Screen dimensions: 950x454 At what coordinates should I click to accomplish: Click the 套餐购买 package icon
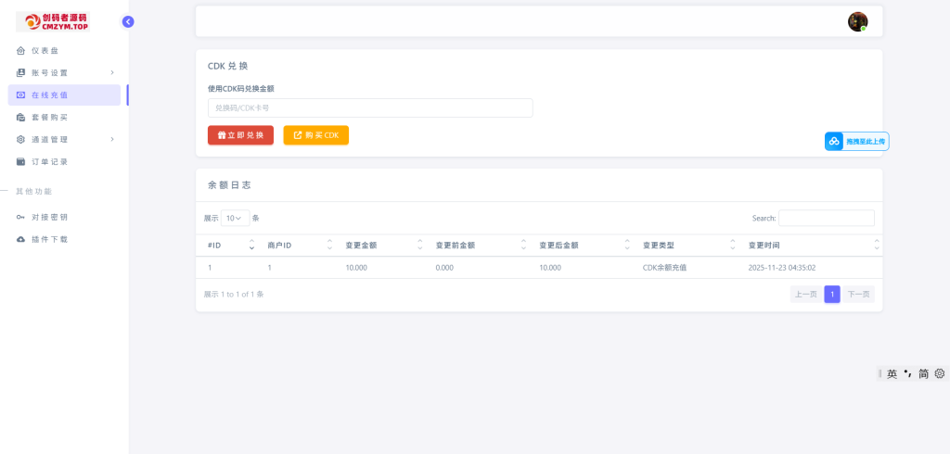(x=21, y=118)
